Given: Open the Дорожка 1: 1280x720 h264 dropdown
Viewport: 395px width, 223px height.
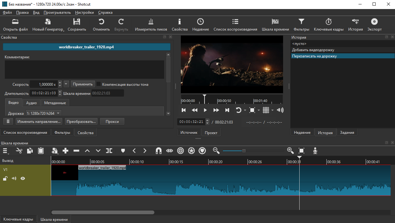Looking at the screenshot, I should tap(44, 113).
